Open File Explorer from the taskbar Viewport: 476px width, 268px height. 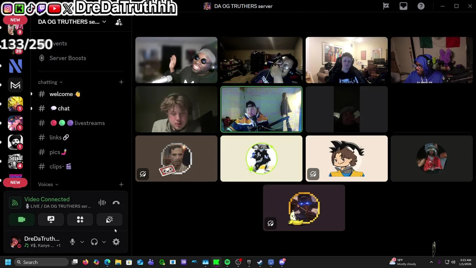118,262
